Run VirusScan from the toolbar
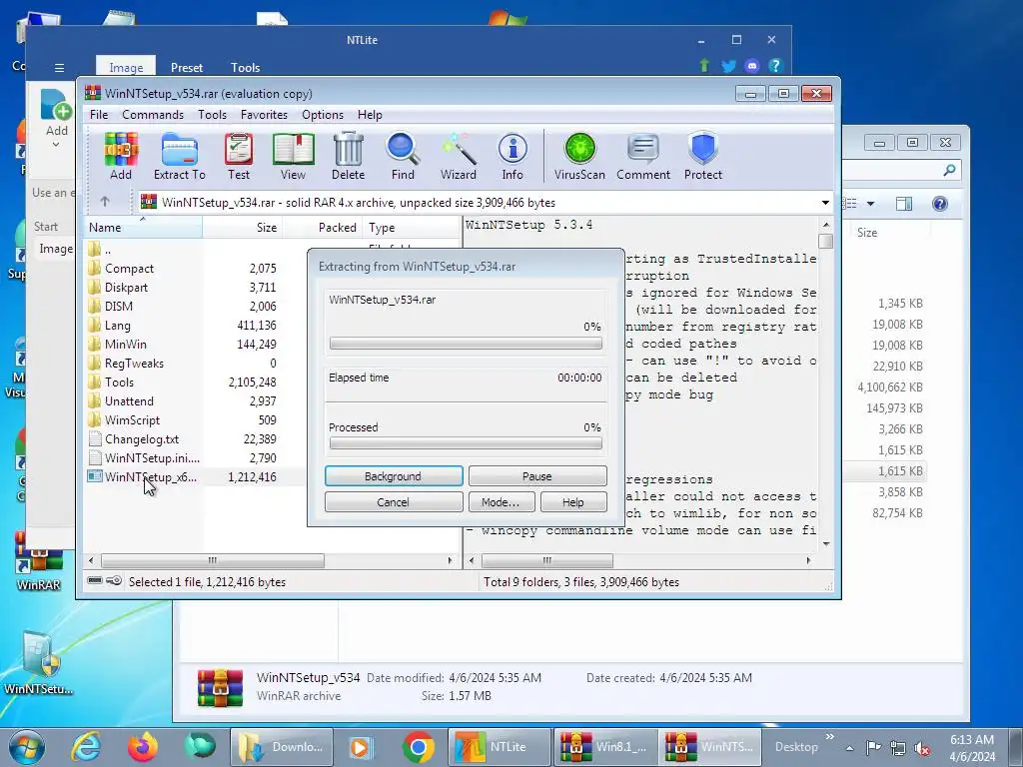1023x767 pixels. (580, 157)
